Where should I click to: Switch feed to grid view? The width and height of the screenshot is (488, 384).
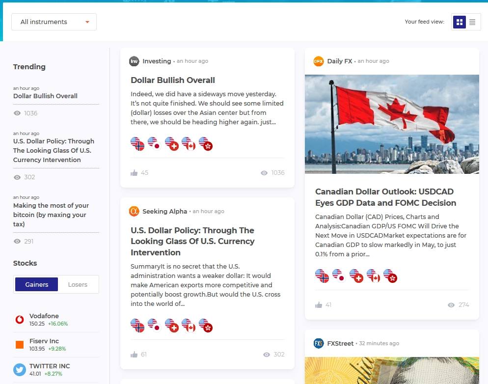tap(460, 22)
